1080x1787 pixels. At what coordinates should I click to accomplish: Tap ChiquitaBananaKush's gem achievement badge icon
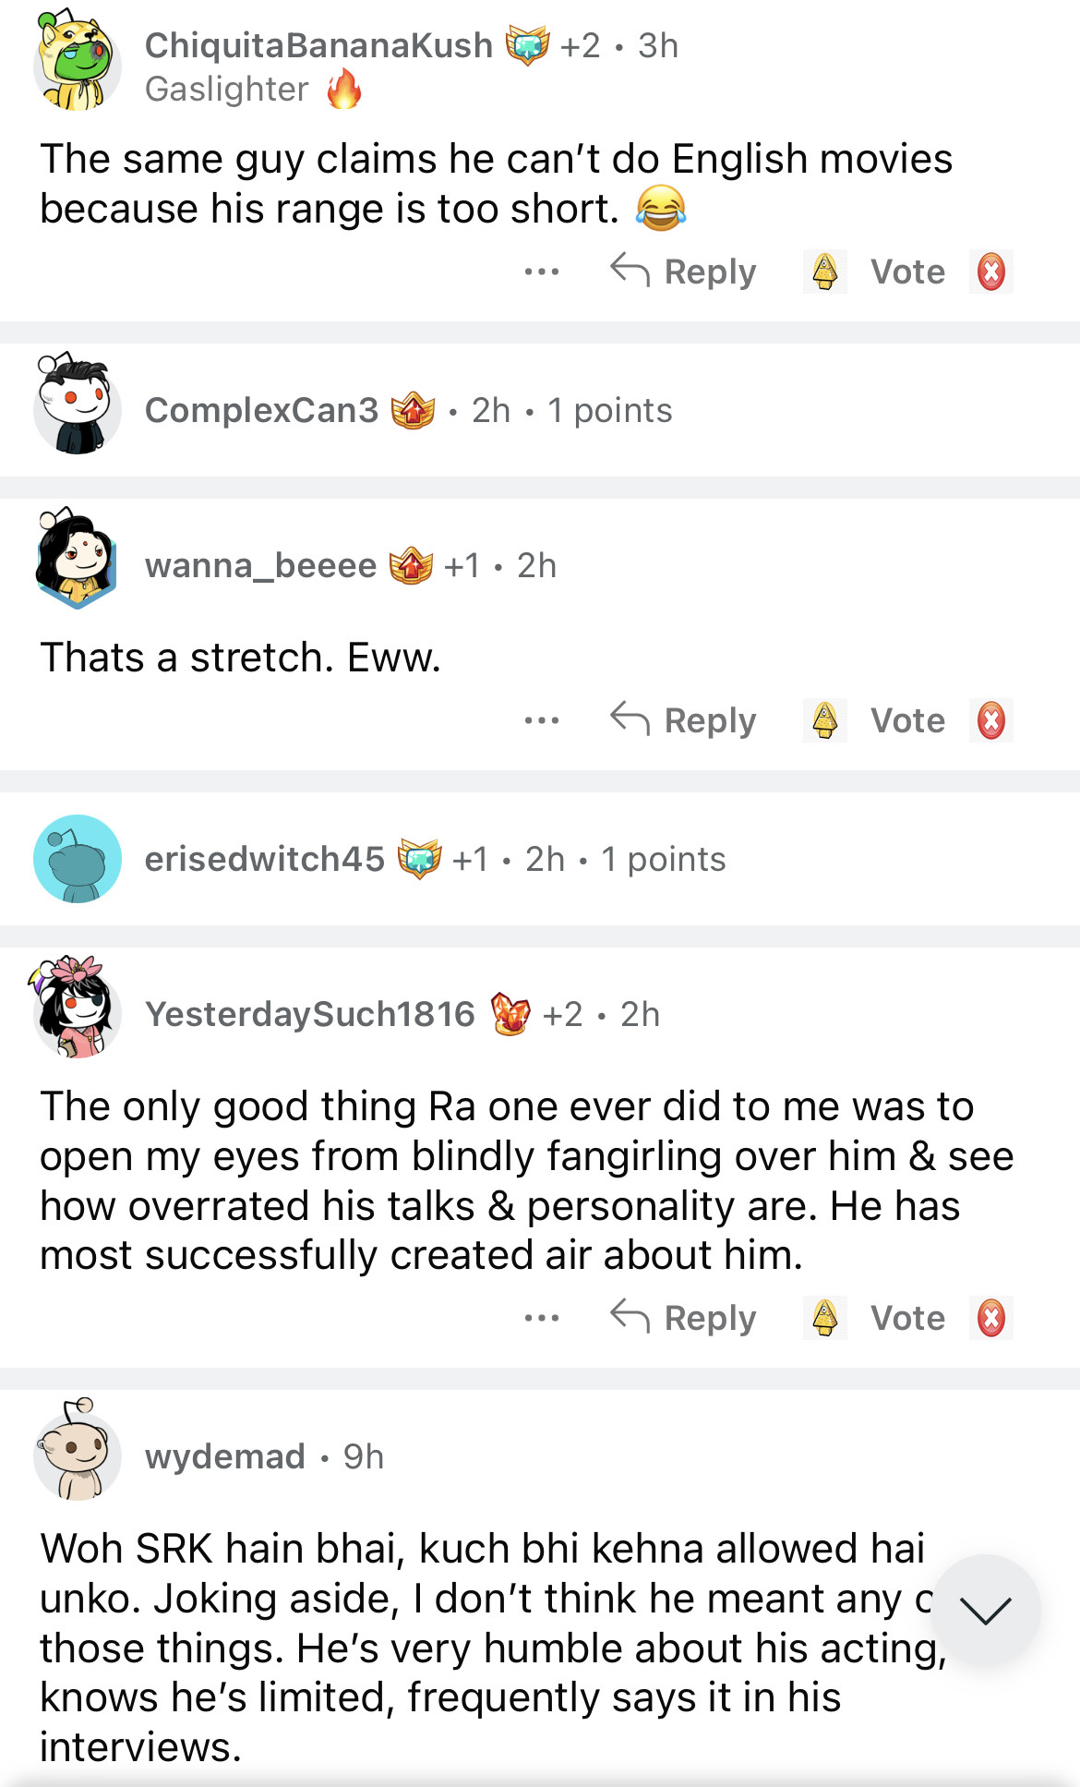click(x=527, y=45)
